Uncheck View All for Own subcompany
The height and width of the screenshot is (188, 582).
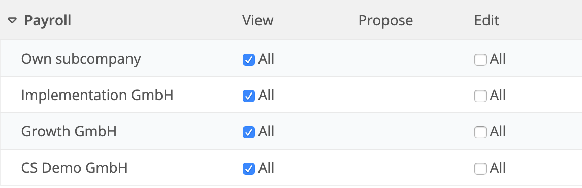pos(249,60)
